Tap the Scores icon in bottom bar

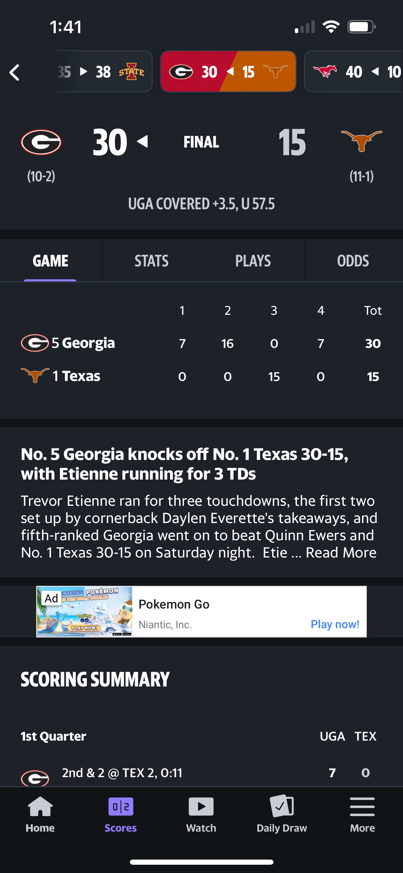point(121,807)
